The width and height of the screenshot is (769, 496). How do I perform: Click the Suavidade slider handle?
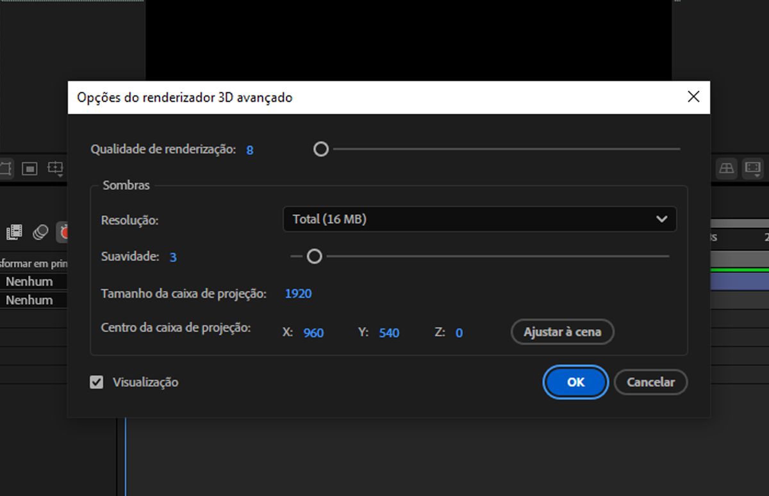pos(314,256)
